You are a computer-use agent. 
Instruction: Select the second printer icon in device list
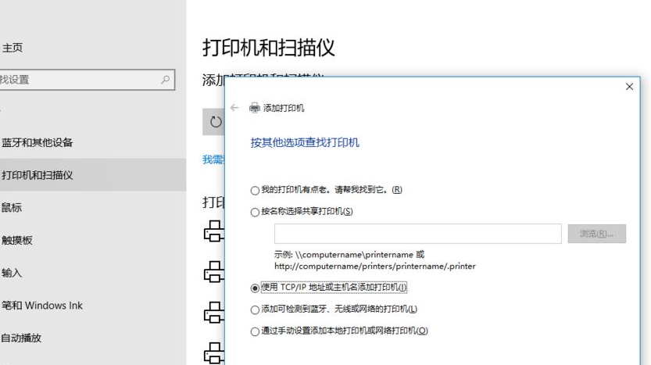[213, 273]
